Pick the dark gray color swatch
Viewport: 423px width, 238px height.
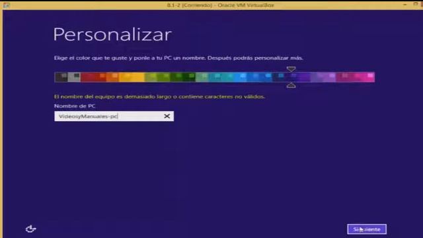pyautogui.click(x=61, y=77)
